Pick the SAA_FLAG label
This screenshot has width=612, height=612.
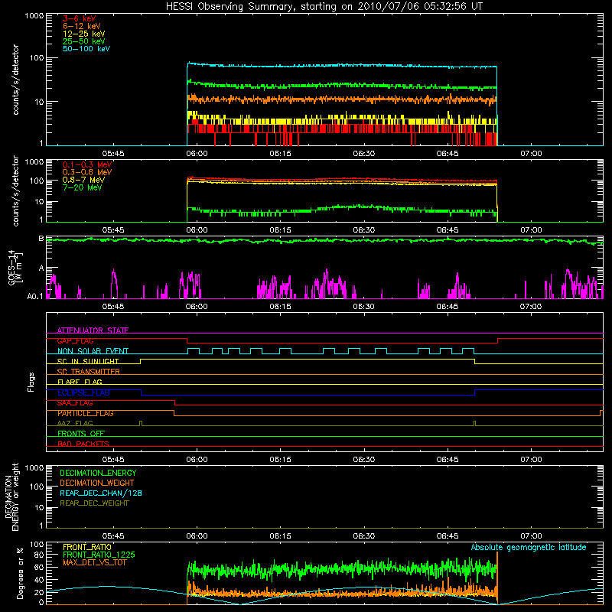click(x=75, y=403)
